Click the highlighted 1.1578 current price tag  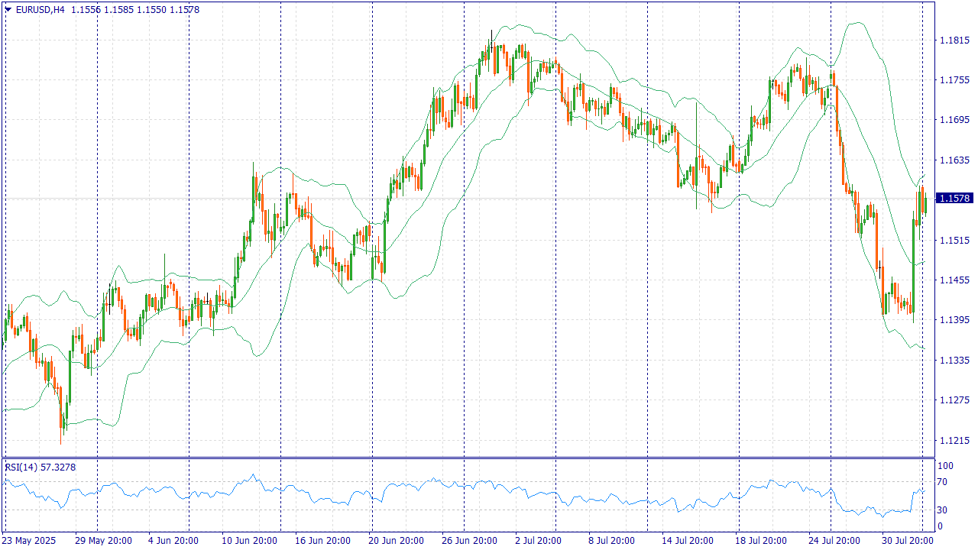(954, 199)
